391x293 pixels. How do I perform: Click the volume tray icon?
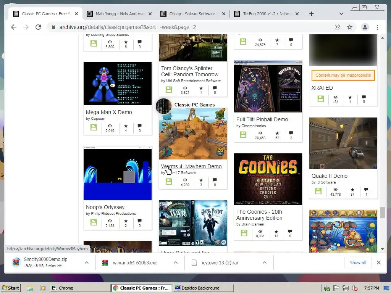(x=354, y=288)
